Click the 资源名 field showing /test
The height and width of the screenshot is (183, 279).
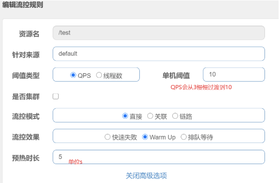click(x=159, y=33)
